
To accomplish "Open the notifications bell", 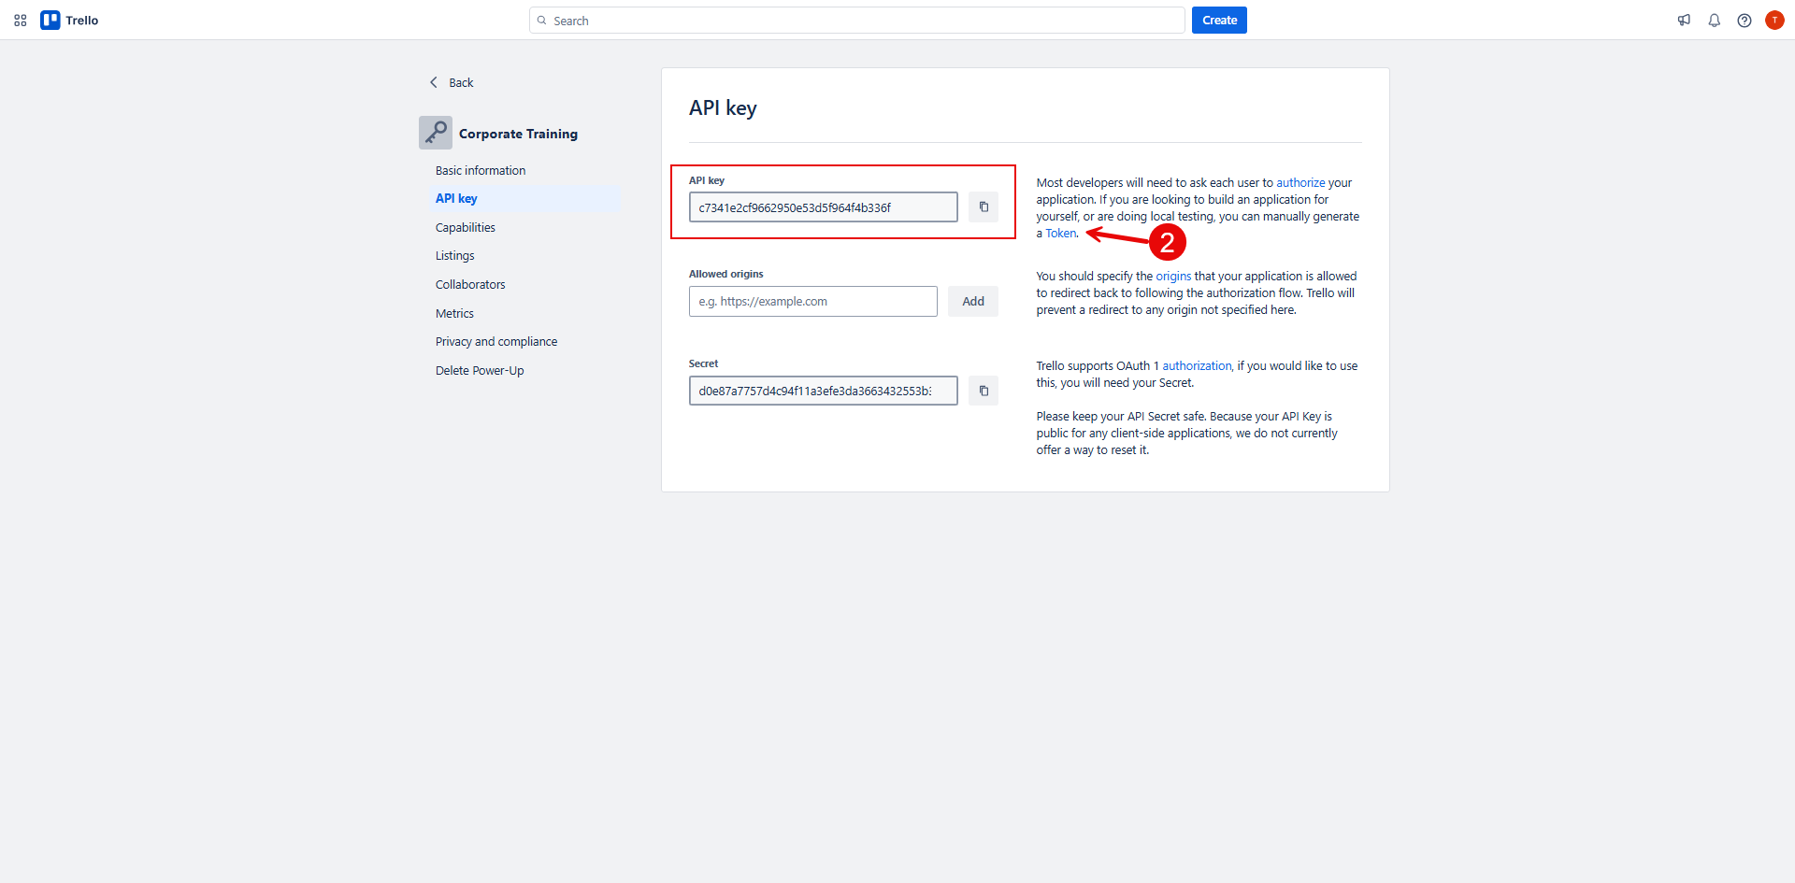I will (x=1715, y=20).
